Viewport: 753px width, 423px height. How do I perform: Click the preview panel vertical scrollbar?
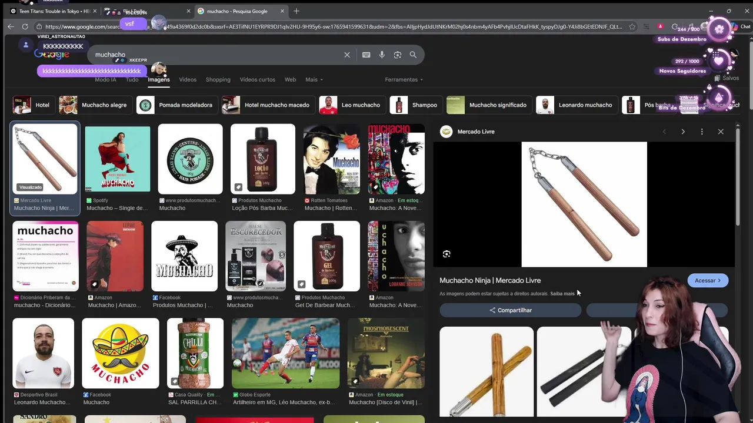738,176
